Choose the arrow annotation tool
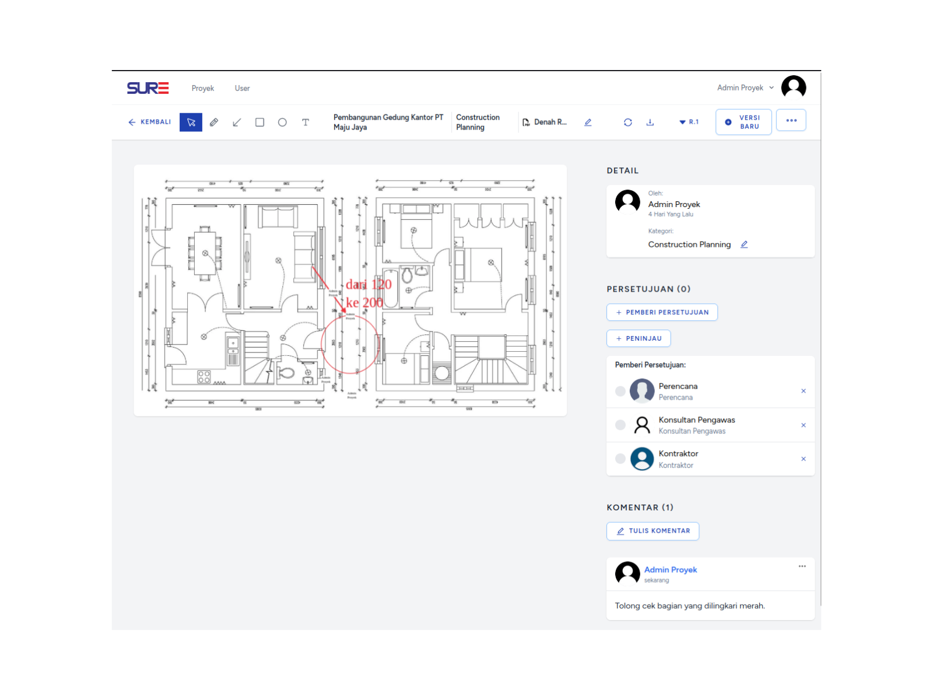Screen dimensions: 933x700 (237, 123)
